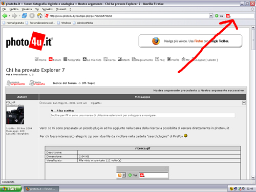Open the FAQ navigation link
Viewport: 256px width, 192px height.
coord(160,59)
